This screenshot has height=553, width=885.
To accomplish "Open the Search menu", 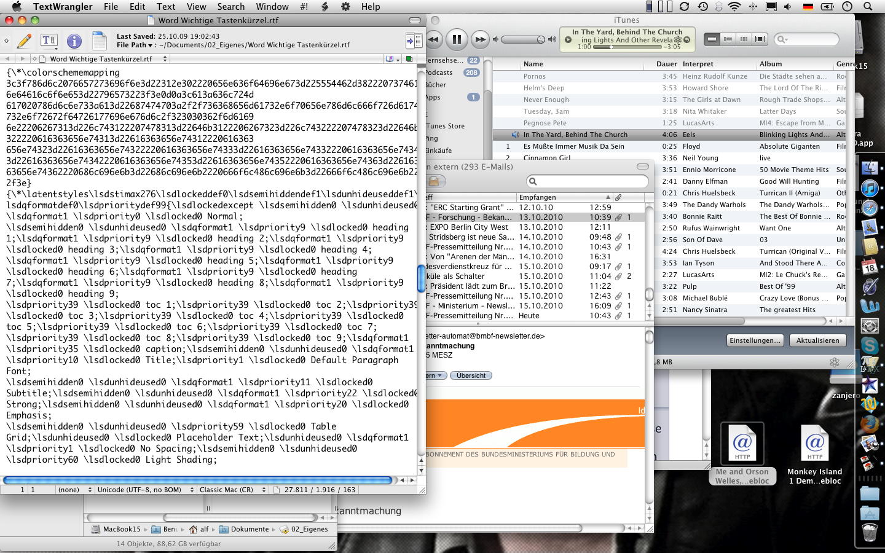I will [x=230, y=7].
